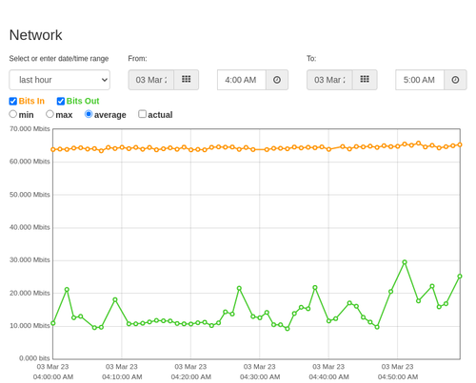Click the To date field showing 03 Mar

tap(329, 80)
